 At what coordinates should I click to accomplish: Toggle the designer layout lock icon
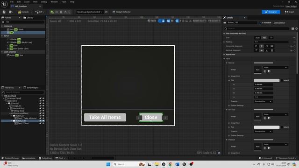pos(164,21)
